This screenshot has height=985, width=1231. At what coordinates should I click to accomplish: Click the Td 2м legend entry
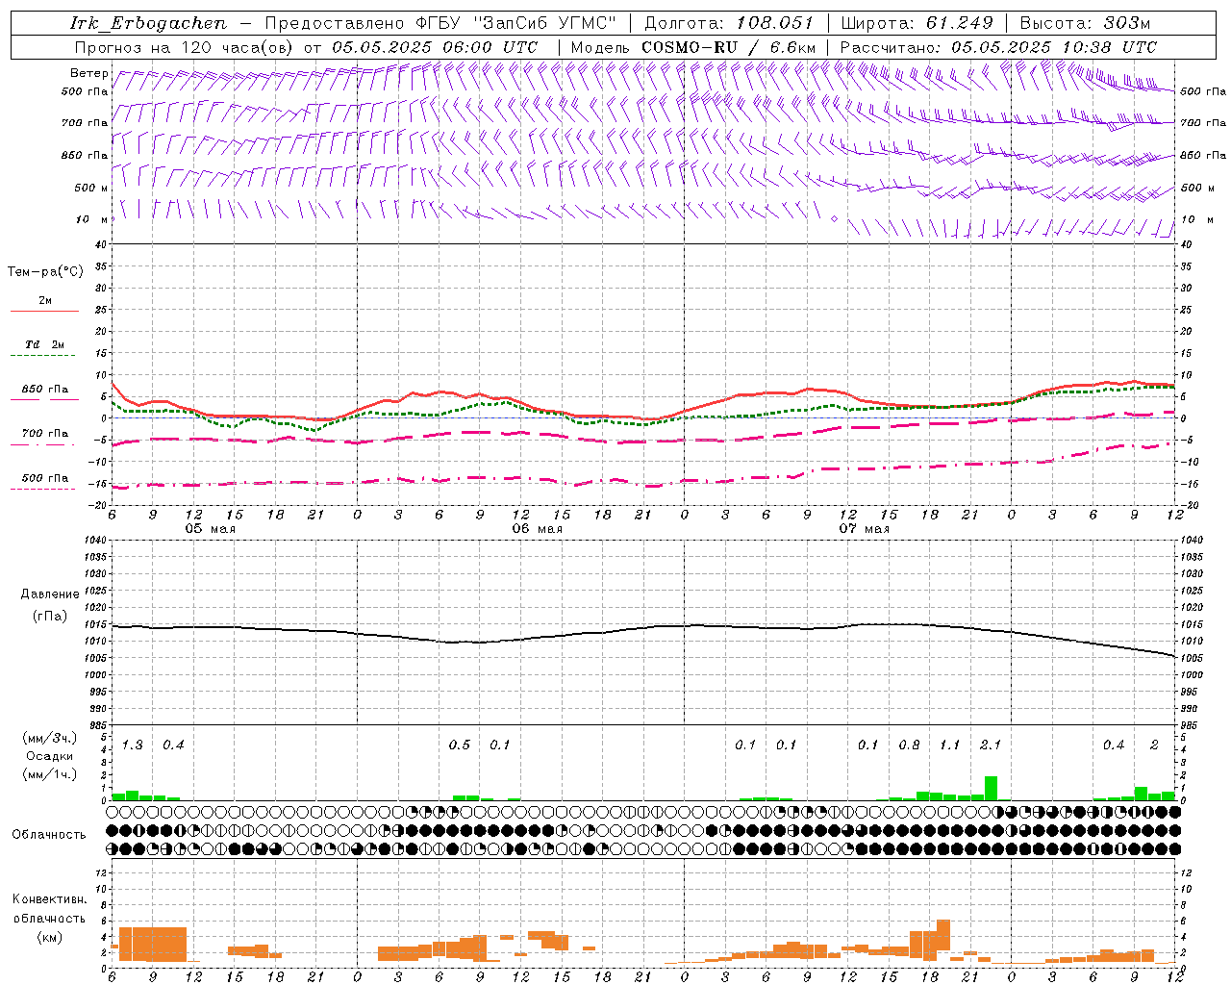coord(45,344)
